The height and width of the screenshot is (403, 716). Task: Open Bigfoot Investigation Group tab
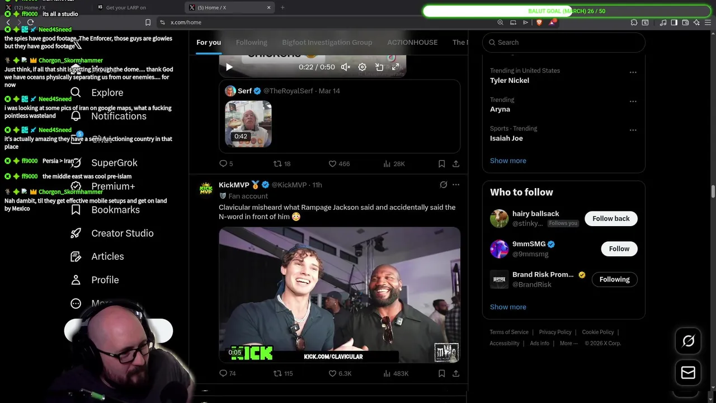pos(327,43)
